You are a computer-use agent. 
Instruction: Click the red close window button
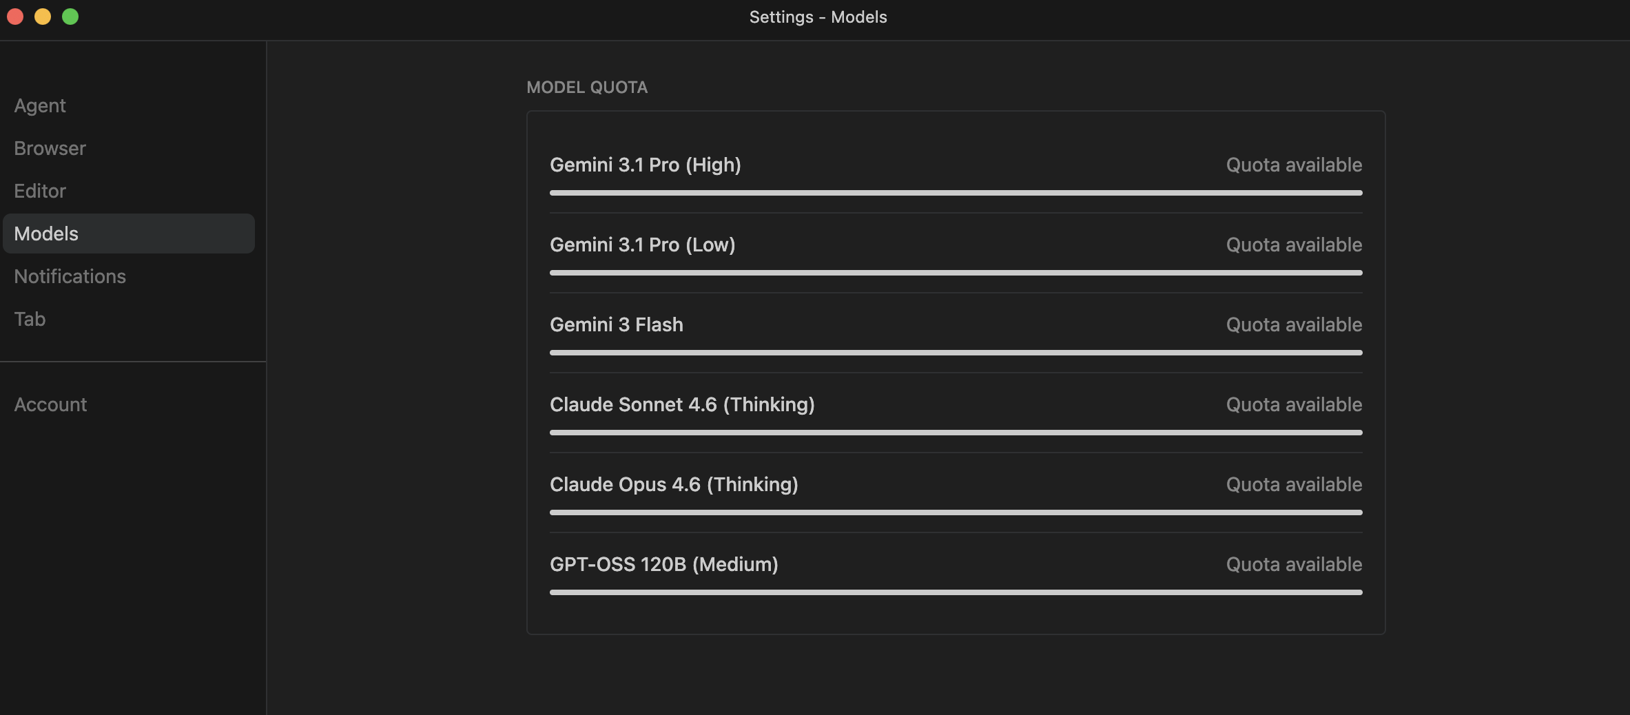[15, 17]
